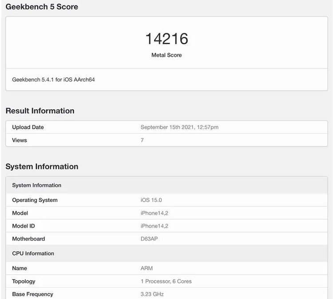The height and width of the screenshot is (299, 333).
Task: Select the D63AP motherboard value
Action: tap(149, 239)
